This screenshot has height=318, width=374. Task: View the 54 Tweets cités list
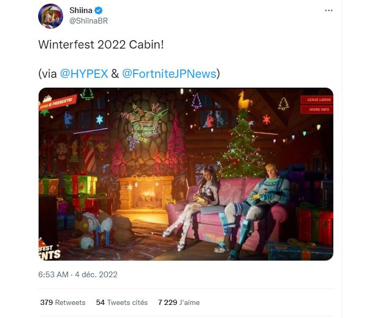coord(122,302)
